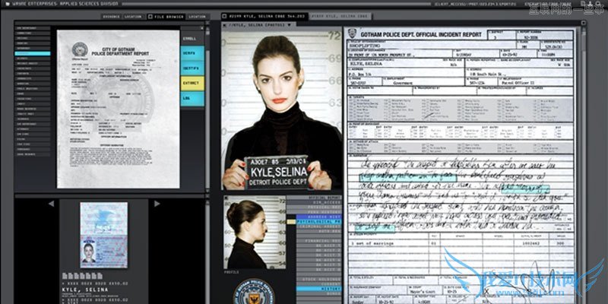Image resolution: width=608 pixels, height=304 pixels.
Task: Click the yellow marker beside Psychological entry
Action: coord(291,221)
